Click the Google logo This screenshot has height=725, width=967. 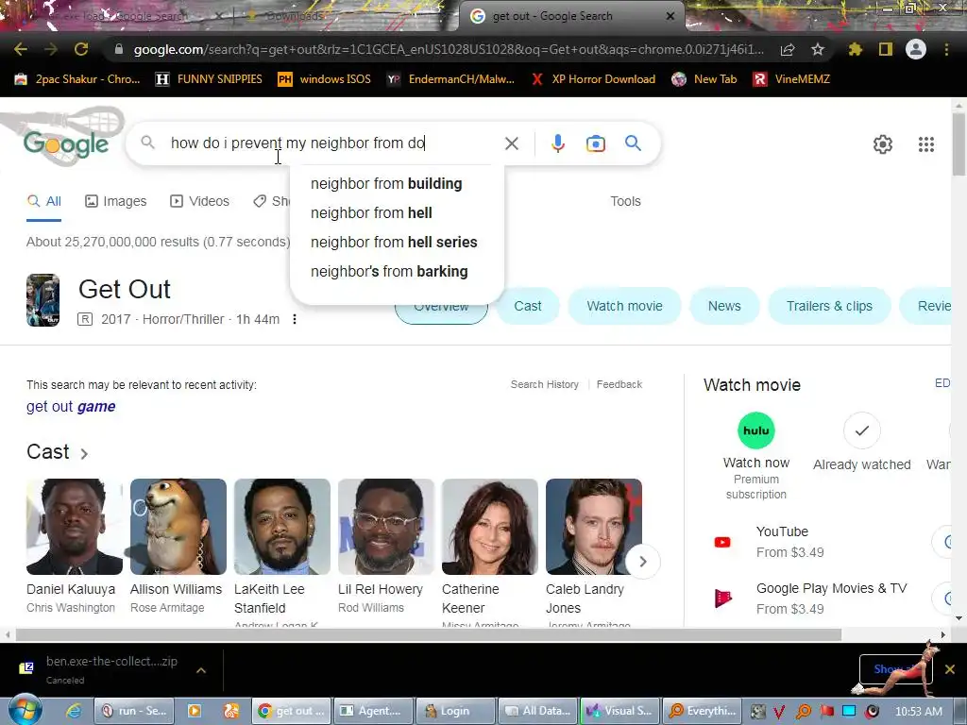click(x=66, y=144)
